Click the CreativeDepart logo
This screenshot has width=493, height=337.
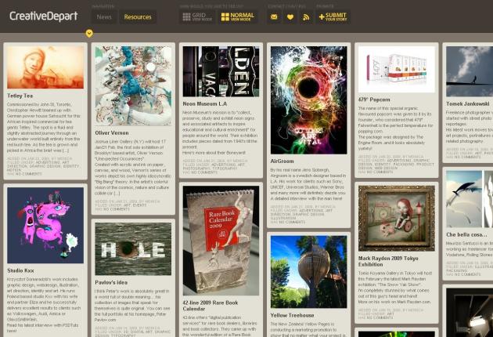[x=43, y=16]
